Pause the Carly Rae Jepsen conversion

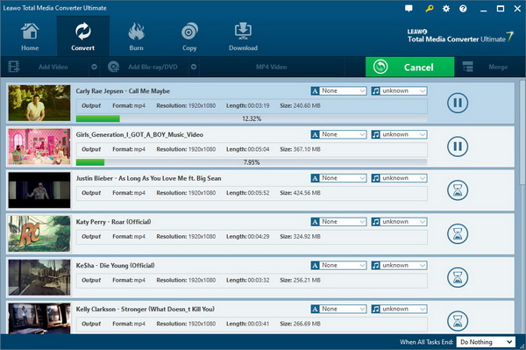point(458,103)
